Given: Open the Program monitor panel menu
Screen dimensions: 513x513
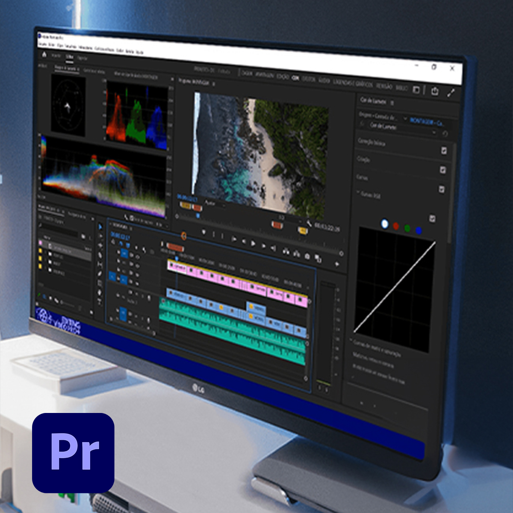Looking at the screenshot, I should point(214,83).
